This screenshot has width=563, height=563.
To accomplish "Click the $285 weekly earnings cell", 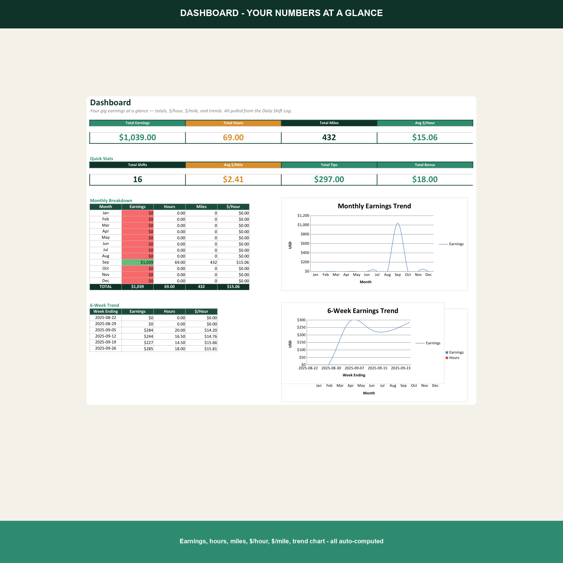I will click(137, 348).
